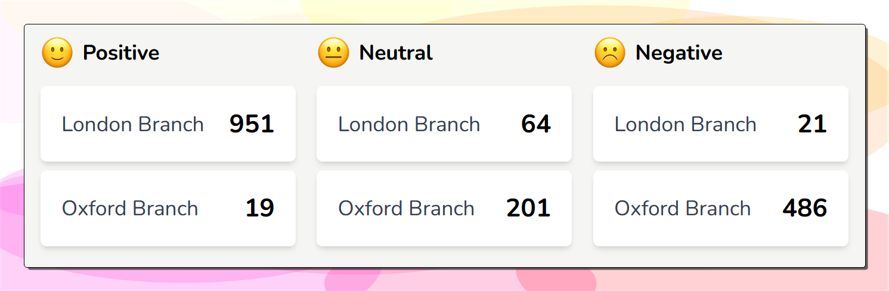
Task: Click the neutral face emoji icon
Action: pyautogui.click(x=333, y=52)
